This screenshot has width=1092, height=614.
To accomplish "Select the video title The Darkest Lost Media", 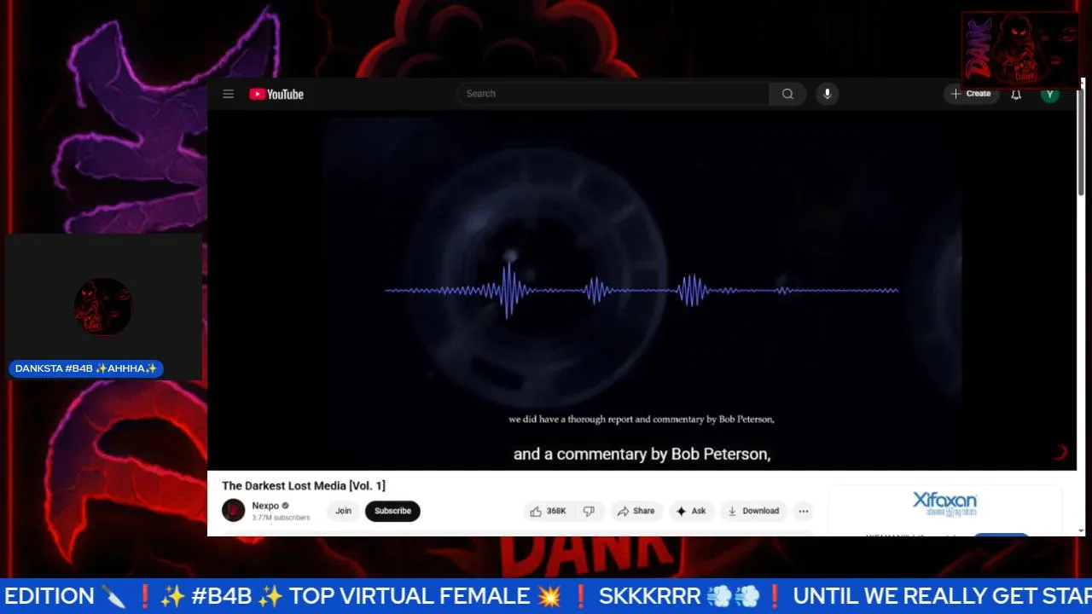I will pos(304,485).
